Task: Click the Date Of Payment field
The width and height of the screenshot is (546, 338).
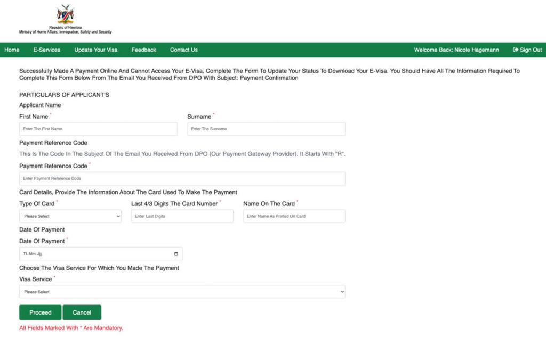Action: pyautogui.click(x=101, y=254)
